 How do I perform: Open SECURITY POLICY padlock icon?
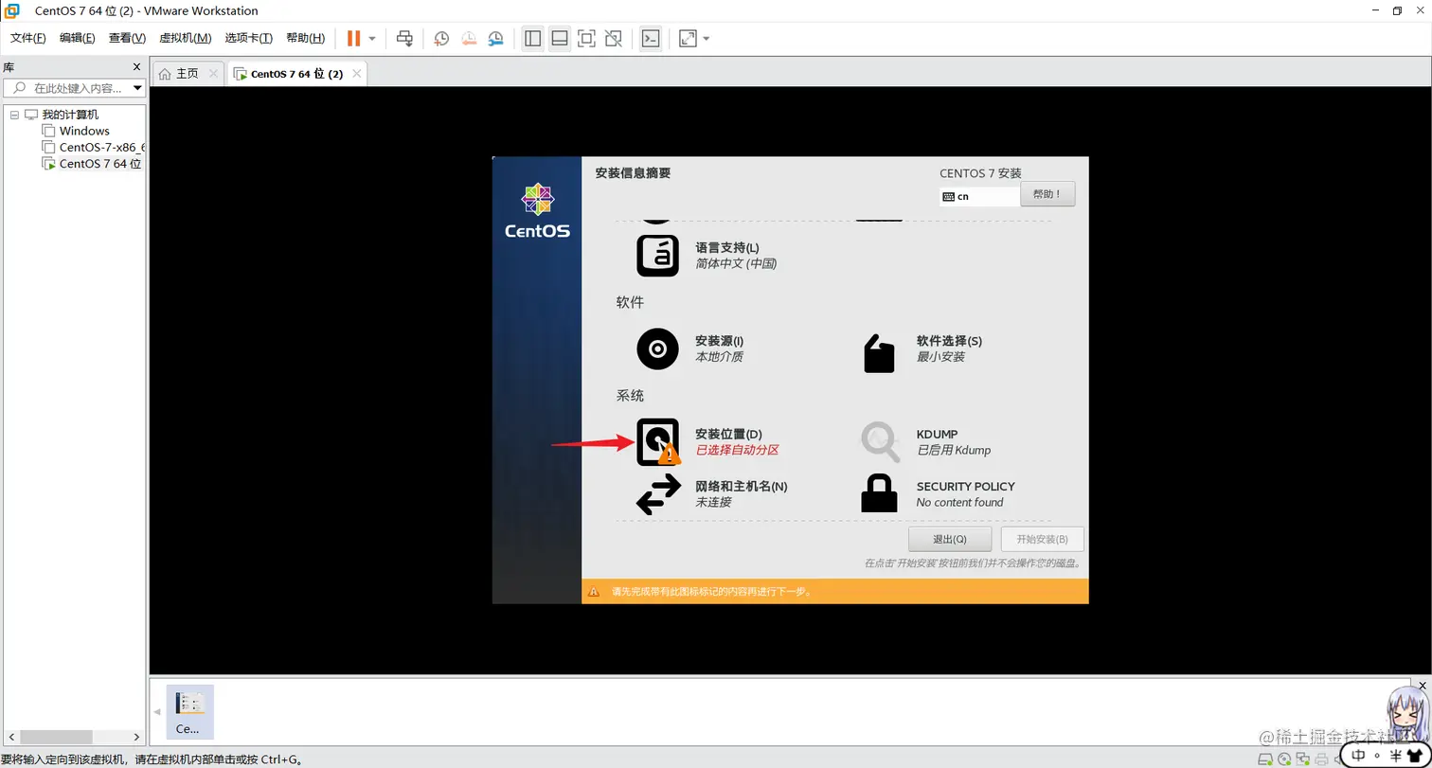(x=879, y=493)
